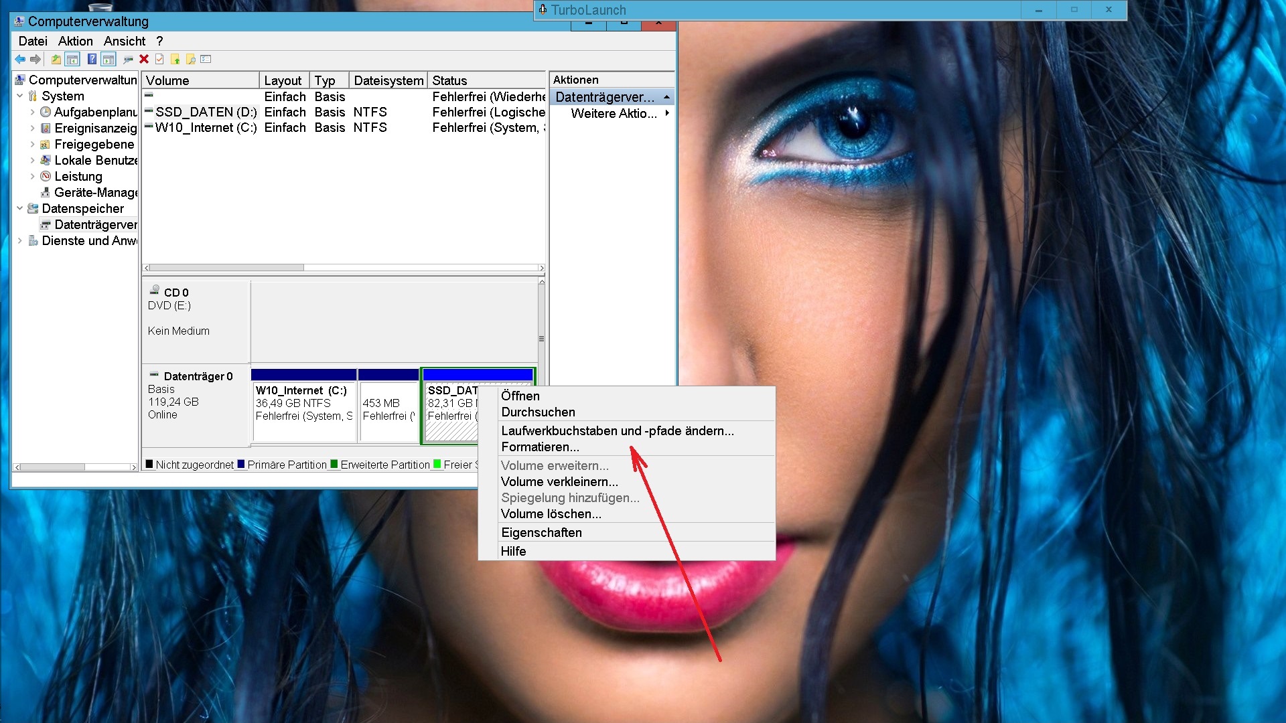Open help via the blue question-mark icon

[92, 60]
